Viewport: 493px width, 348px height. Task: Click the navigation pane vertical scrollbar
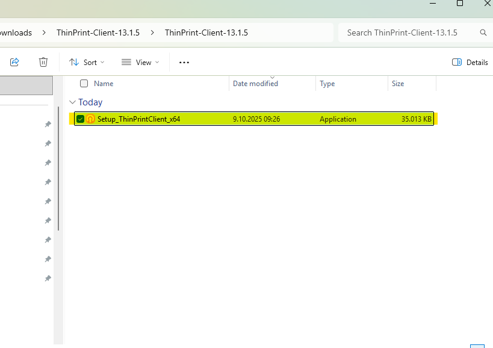58,169
